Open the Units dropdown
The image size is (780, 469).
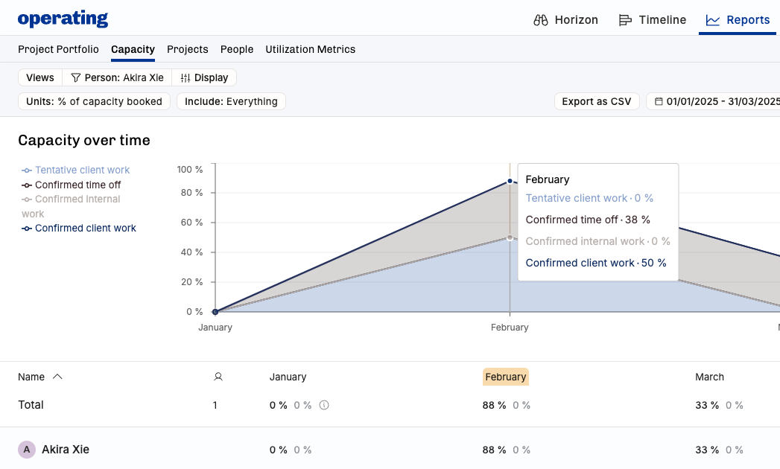94,102
